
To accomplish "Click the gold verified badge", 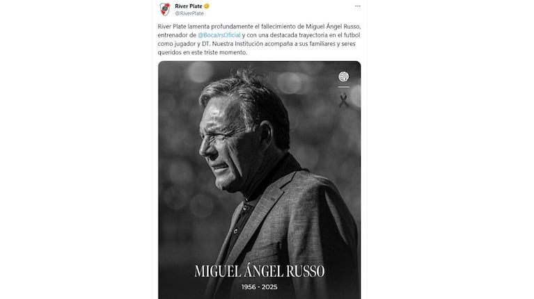I will click(206, 6).
